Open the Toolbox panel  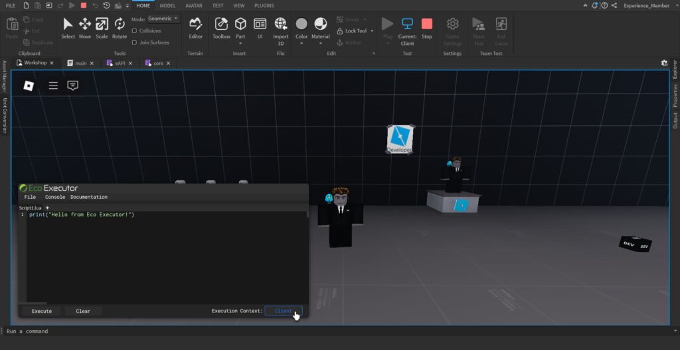221,28
